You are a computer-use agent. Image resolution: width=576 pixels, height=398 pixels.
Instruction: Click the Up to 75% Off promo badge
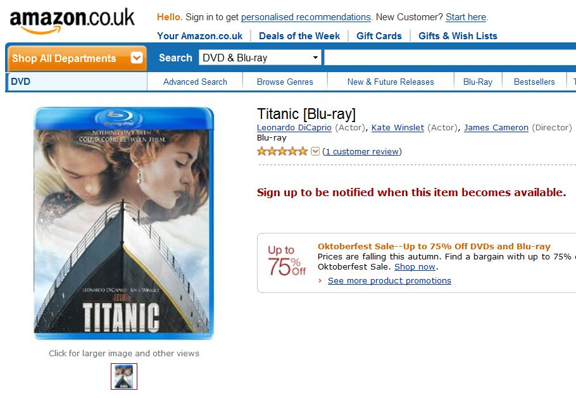(x=286, y=261)
